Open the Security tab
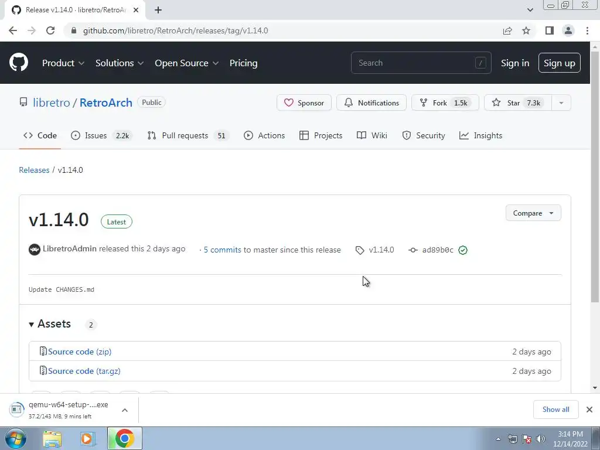 click(x=424, y=135)
